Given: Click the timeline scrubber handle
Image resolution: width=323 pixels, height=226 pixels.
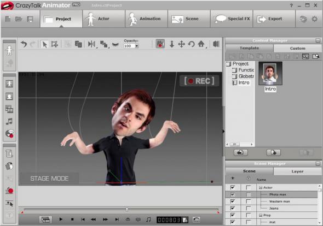Looking at the screenshot, I should (127, 210).
